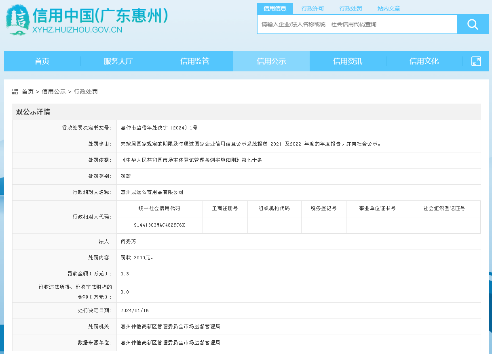This screenshot has width=492, height=354.
Task: Open 服务大厅 in the navigation bar
Action: point(118,61)
